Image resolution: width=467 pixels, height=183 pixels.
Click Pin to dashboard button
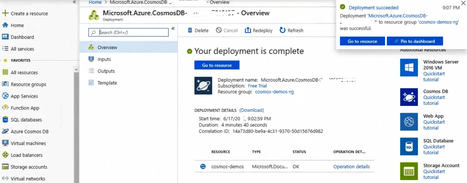[415, 41]
